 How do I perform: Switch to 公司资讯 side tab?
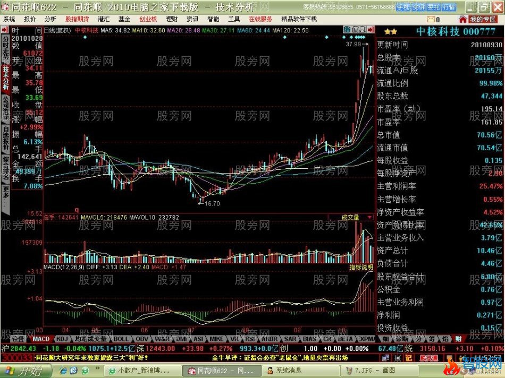point(5,108)
